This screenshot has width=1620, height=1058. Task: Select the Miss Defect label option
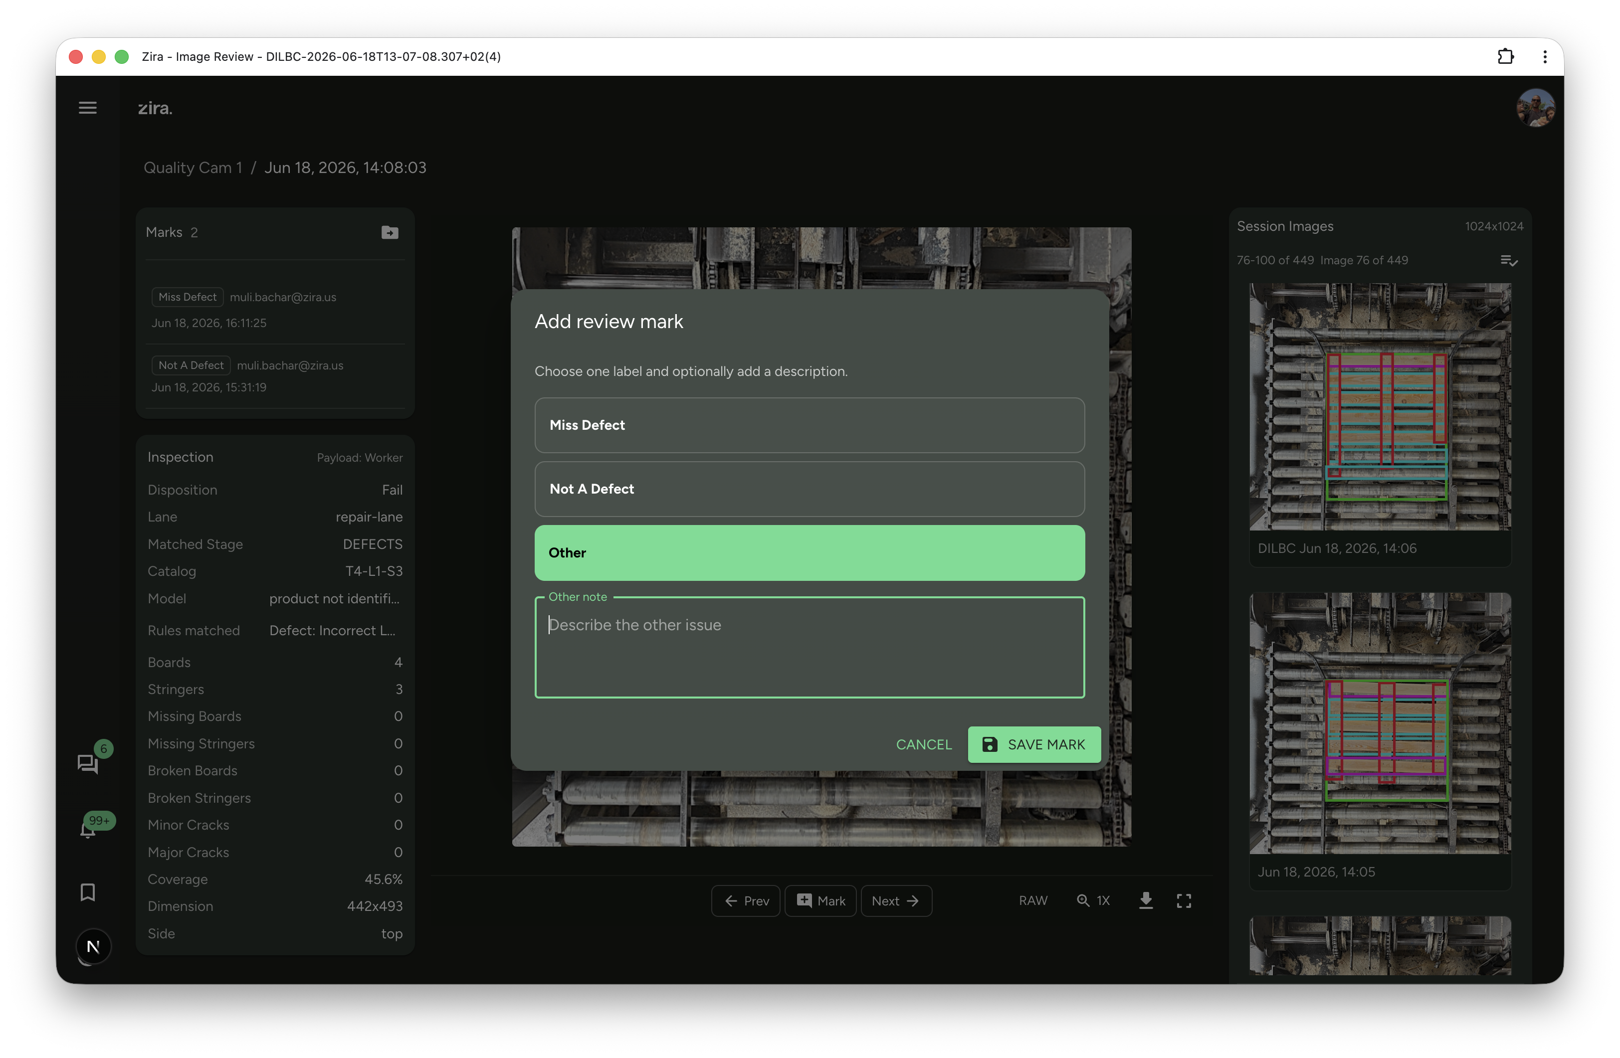pos(810,425)
